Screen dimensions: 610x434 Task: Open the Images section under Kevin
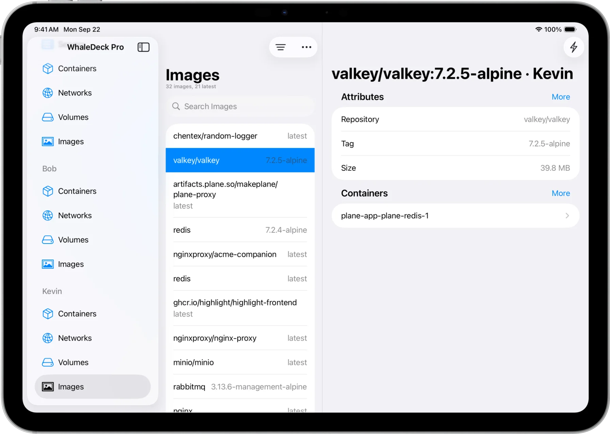(x=70, y=386)
